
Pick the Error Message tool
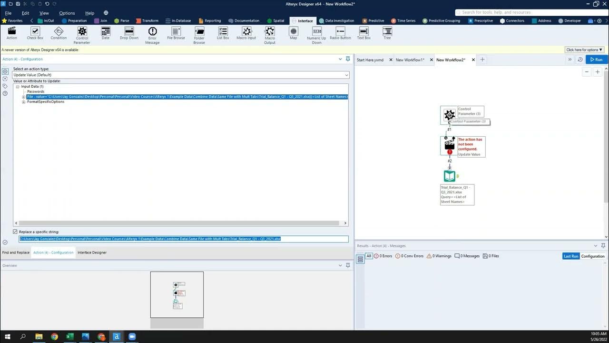coord(152,35)
